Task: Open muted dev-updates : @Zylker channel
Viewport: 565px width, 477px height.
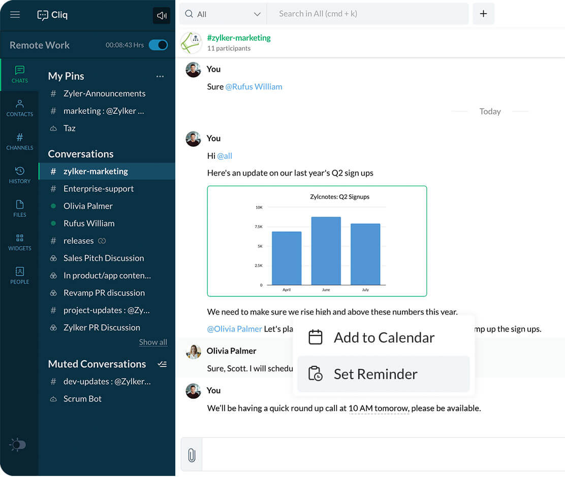Action: 107,382
